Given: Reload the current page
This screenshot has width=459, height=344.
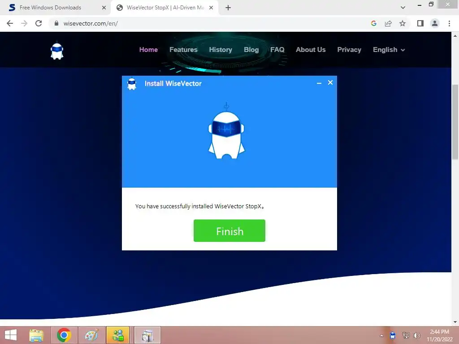Looking at the screenshot, I should click(x=39, y=23).
